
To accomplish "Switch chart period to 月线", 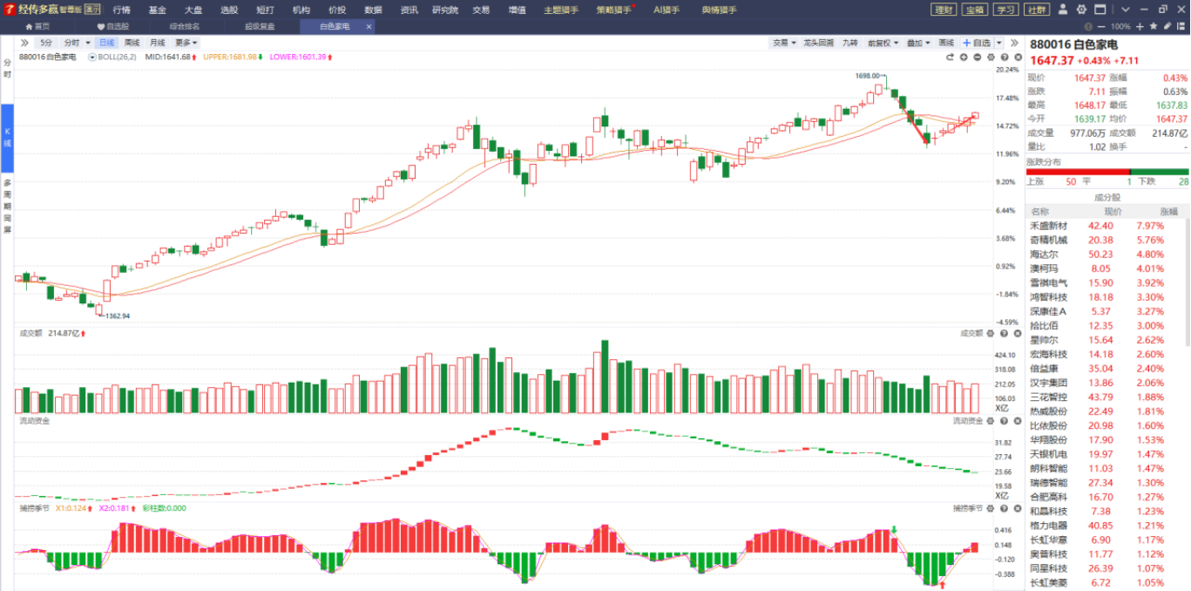I will click(x=157, y=43).
